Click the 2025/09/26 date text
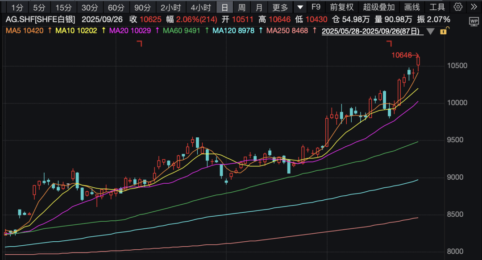Viewport: 482px width, 260px height. (102, 20)
